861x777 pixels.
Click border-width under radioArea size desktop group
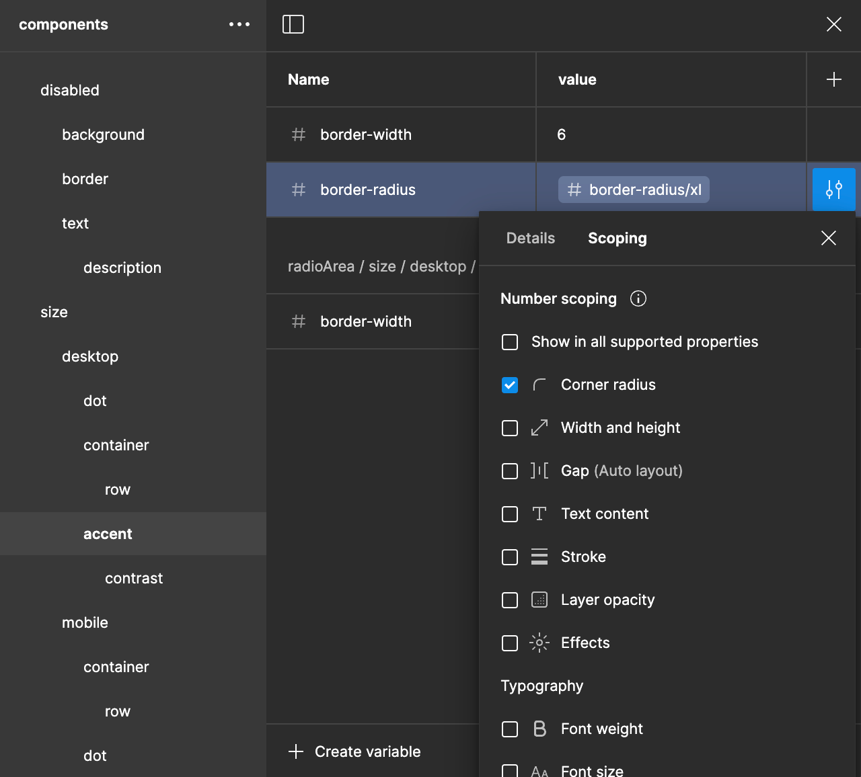366,321
